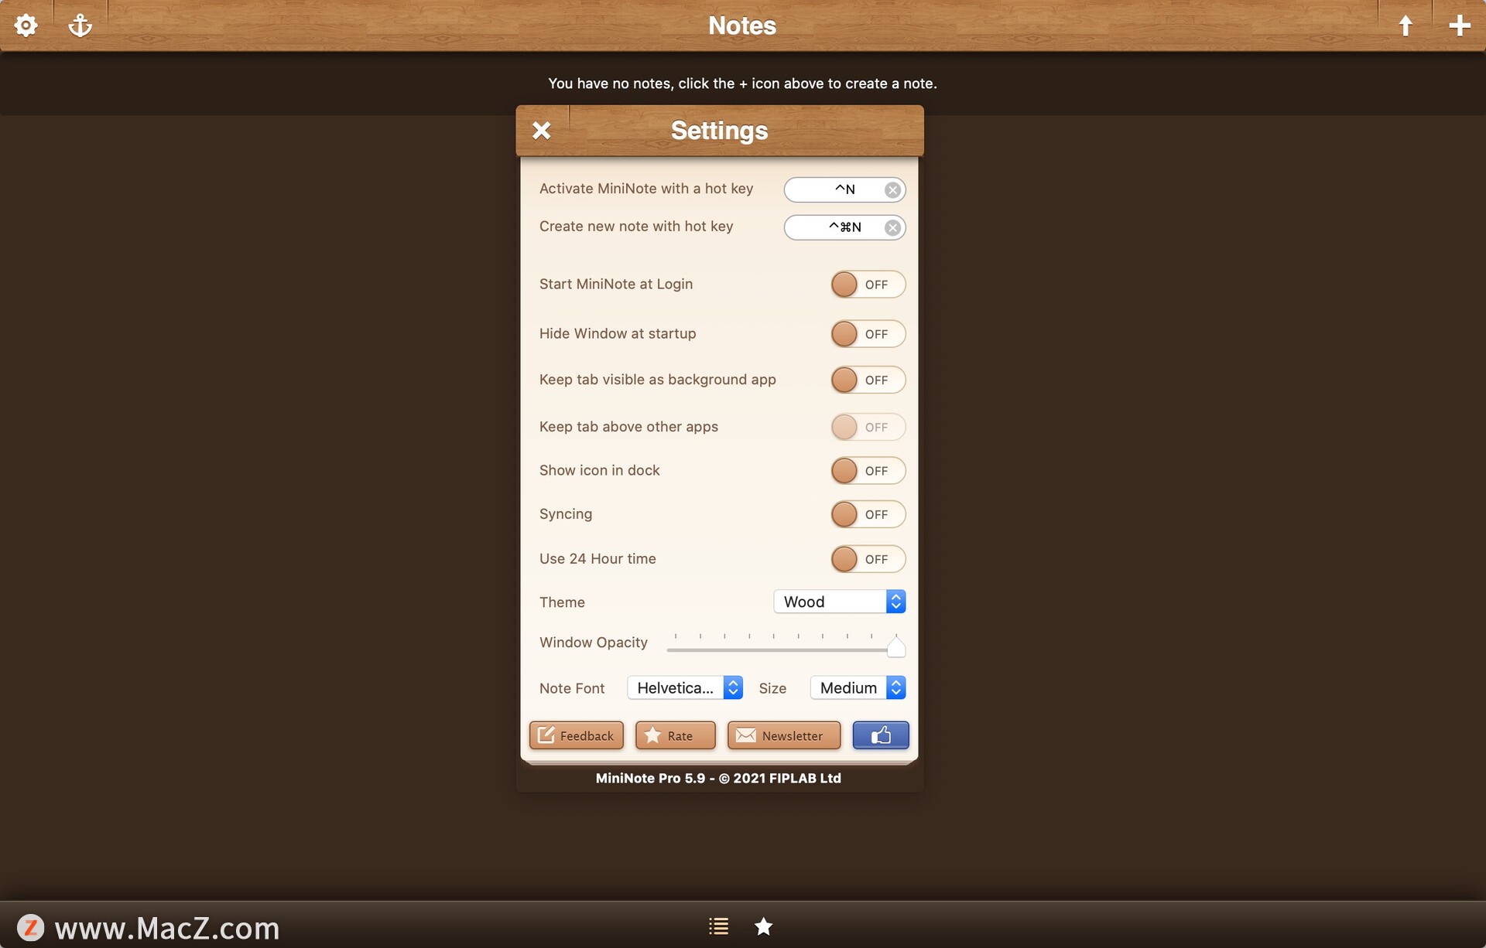This screenshot has height=948, width=1486.
Task: Enable Start MiniNote at Login
Action: pos(867,285)
